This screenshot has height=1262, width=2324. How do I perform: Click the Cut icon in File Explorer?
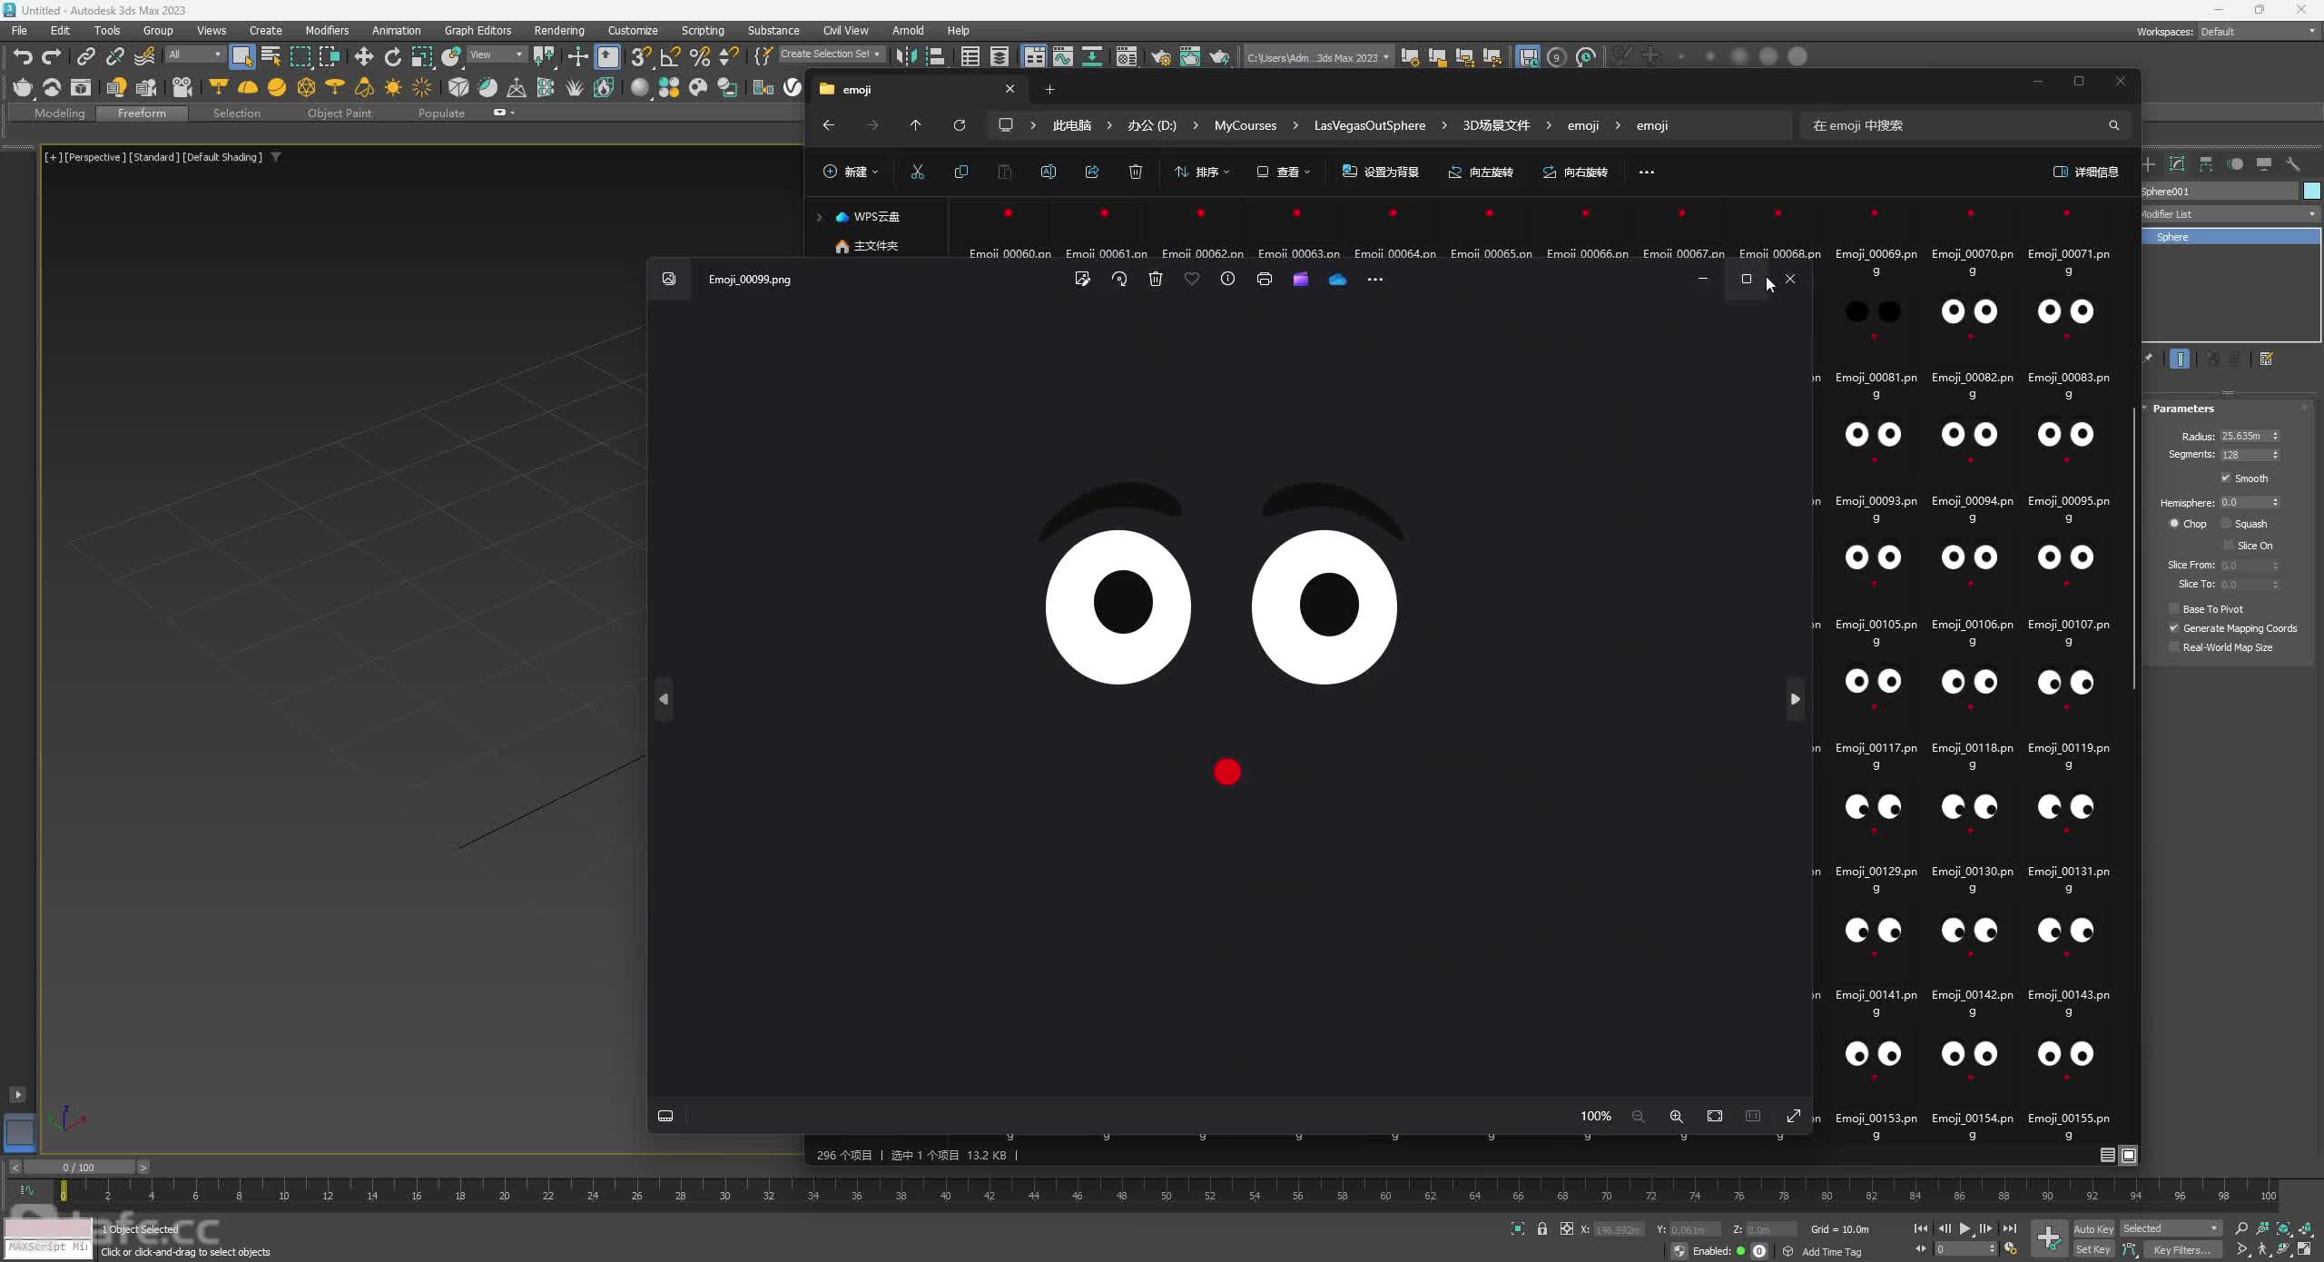pyautogui.click(x=918, y=172)
